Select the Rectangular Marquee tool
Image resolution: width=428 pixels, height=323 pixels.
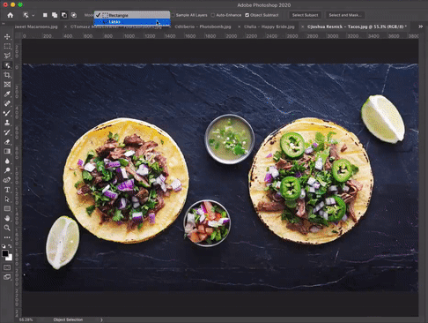[7, 46]
